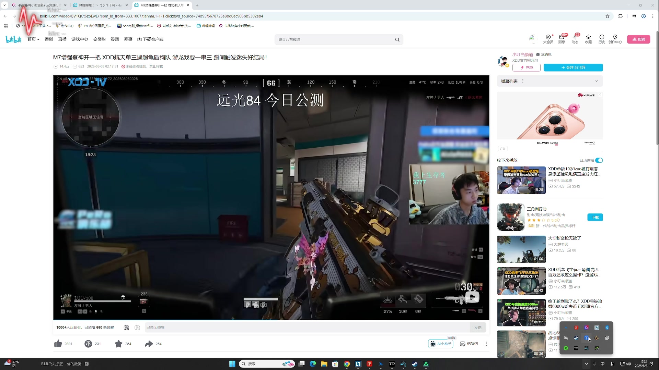This screenshot has height=370, width=659.
Task: Open the 会员购 nav item
Action: pos(99,39)
